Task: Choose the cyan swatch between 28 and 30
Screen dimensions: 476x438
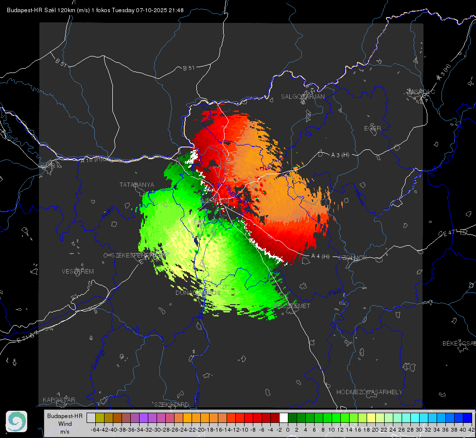Action: [415, 418]
